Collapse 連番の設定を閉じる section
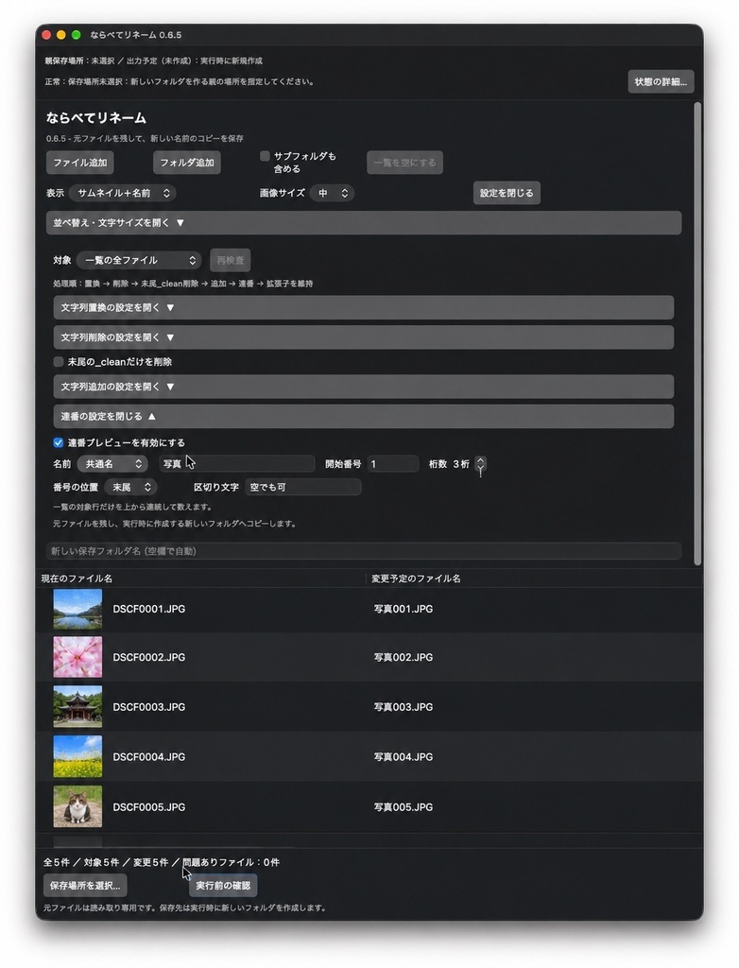 (x=364, y=416)
